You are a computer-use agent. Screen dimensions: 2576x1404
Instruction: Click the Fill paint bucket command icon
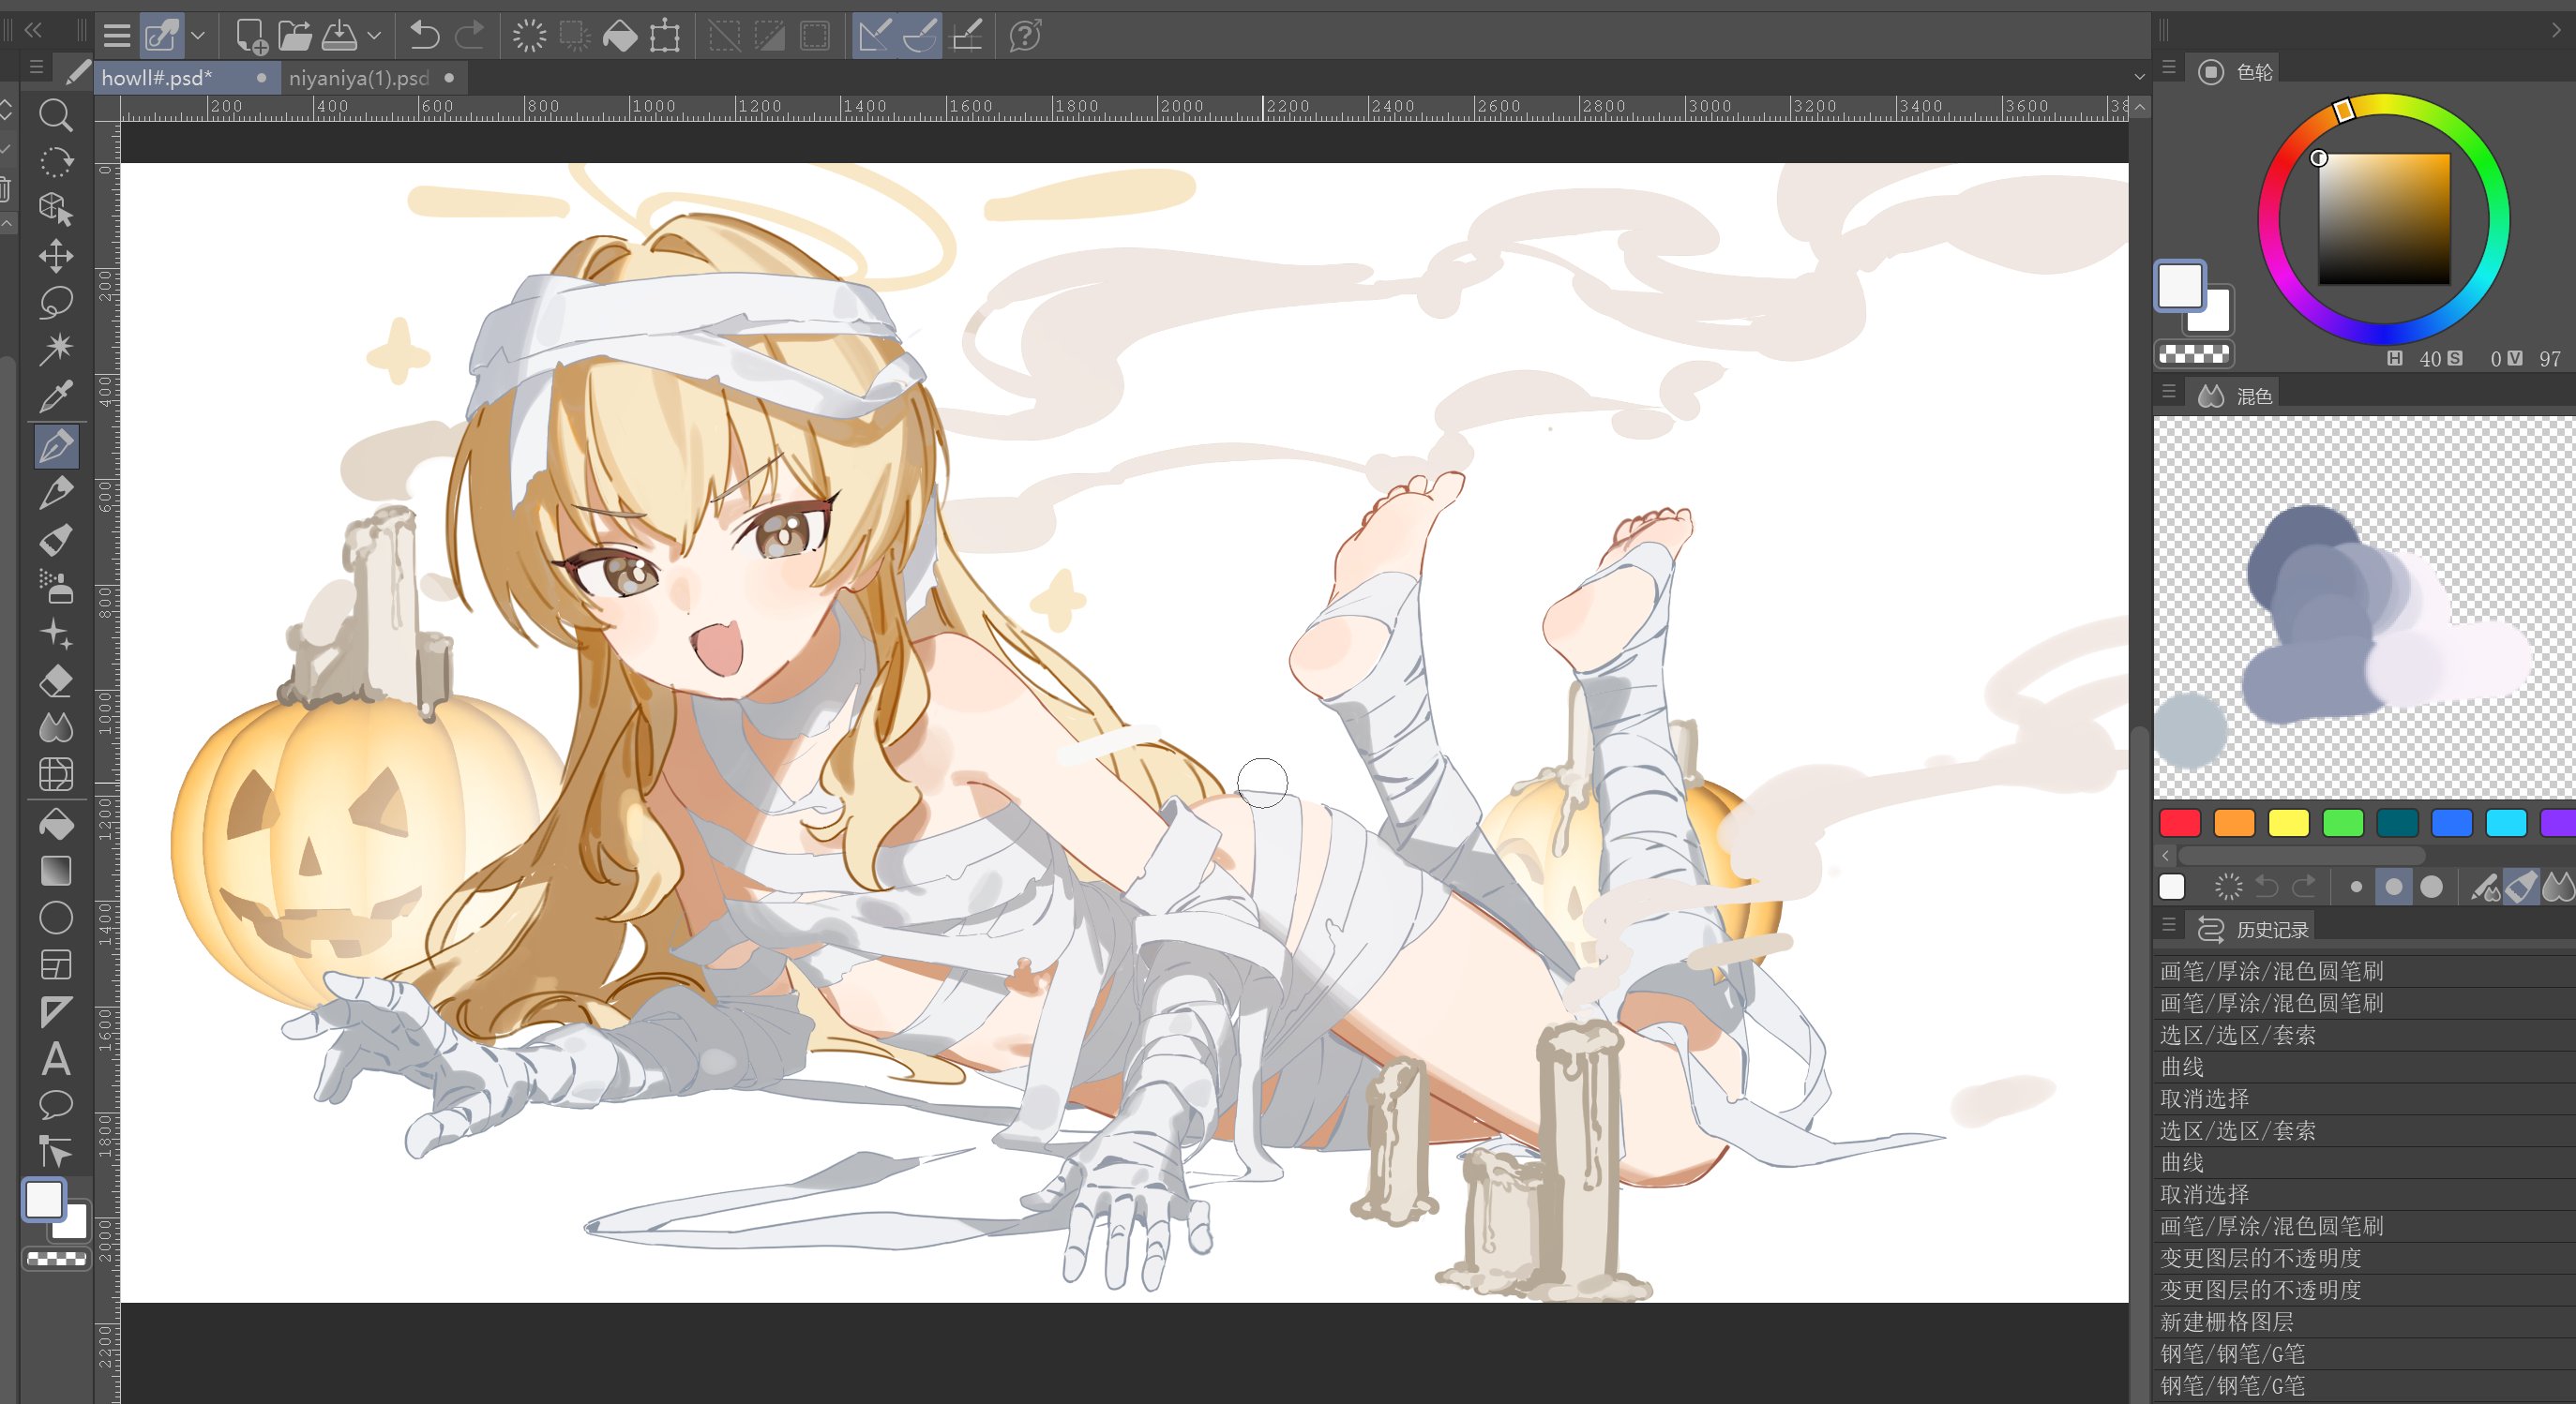(x=620, y=36)
